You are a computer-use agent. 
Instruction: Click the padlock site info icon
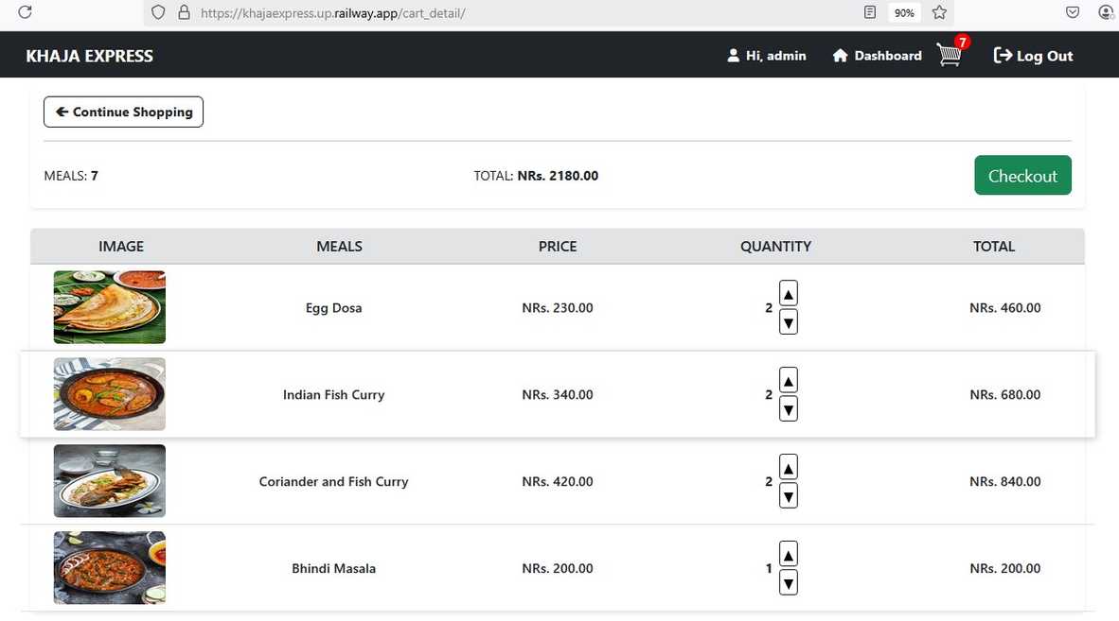click(184, 13)
